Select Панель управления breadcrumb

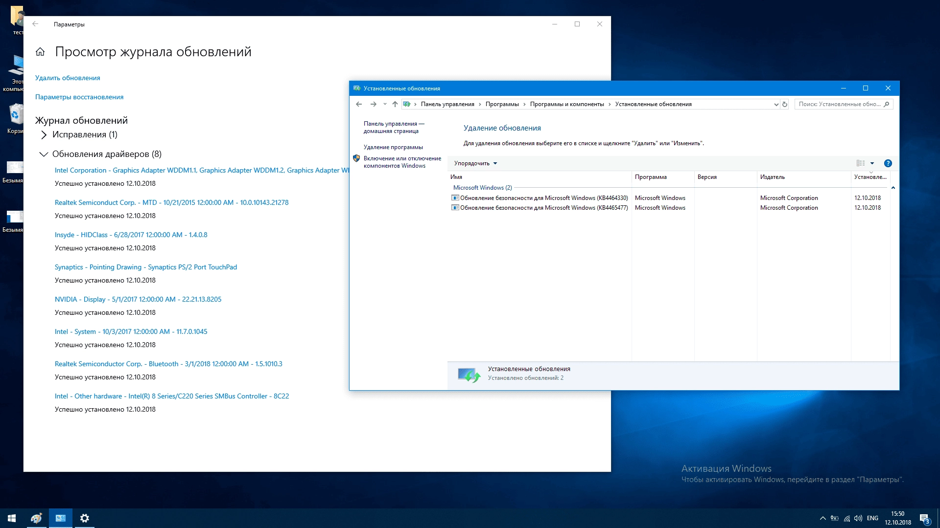tap(447, 104)
